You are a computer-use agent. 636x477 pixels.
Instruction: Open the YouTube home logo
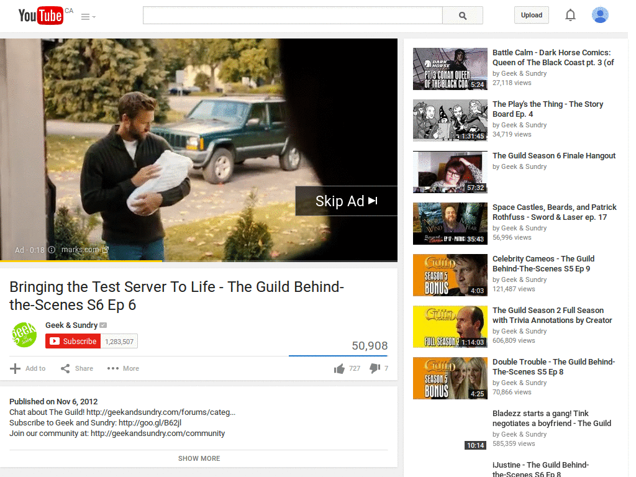coord(40,16)
